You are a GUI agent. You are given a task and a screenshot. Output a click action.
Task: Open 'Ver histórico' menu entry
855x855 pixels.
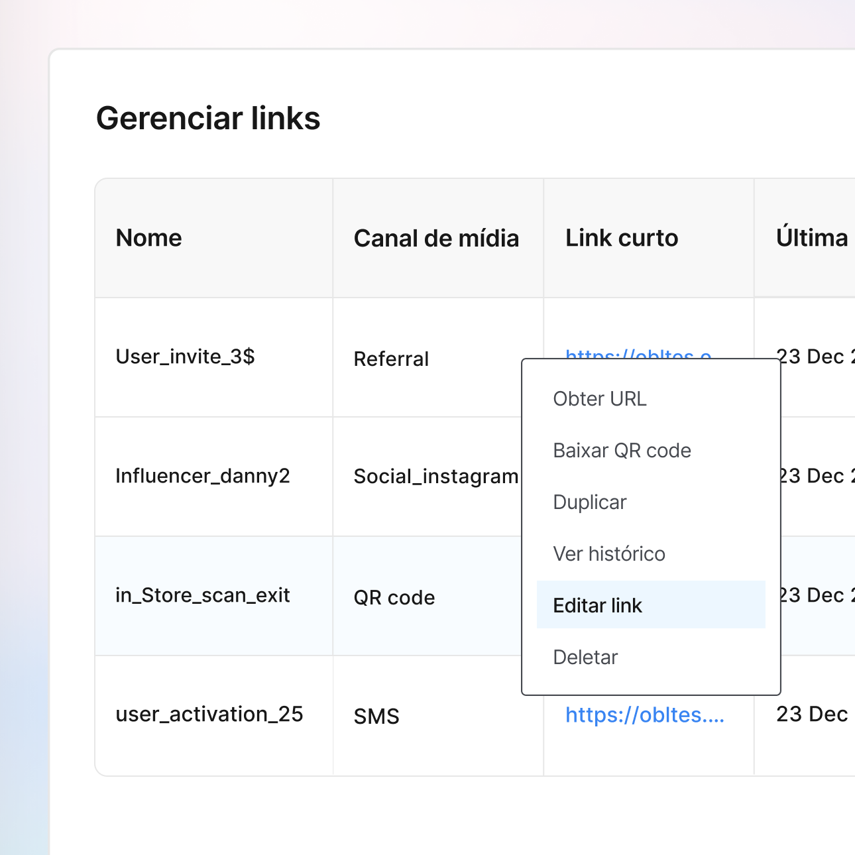coord(609,554)
